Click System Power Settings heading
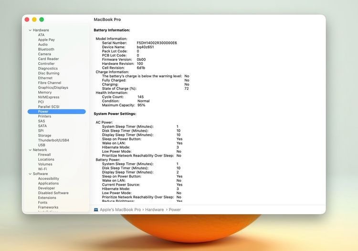Screen dimensions: 358x251 [115, 114]
